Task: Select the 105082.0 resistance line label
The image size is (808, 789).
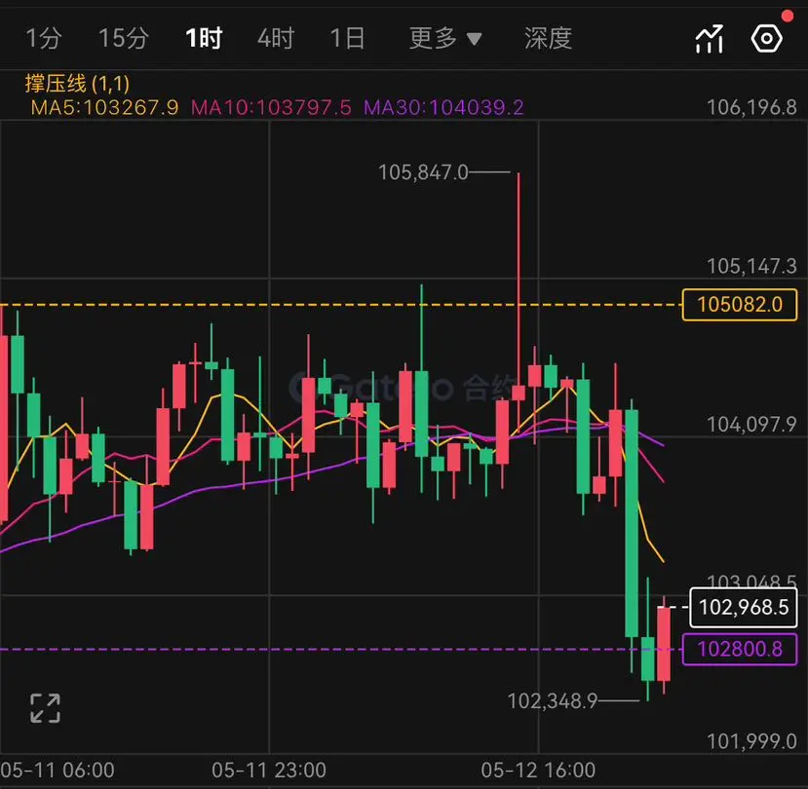Action: pyautogui.click(x=740, y=305)
